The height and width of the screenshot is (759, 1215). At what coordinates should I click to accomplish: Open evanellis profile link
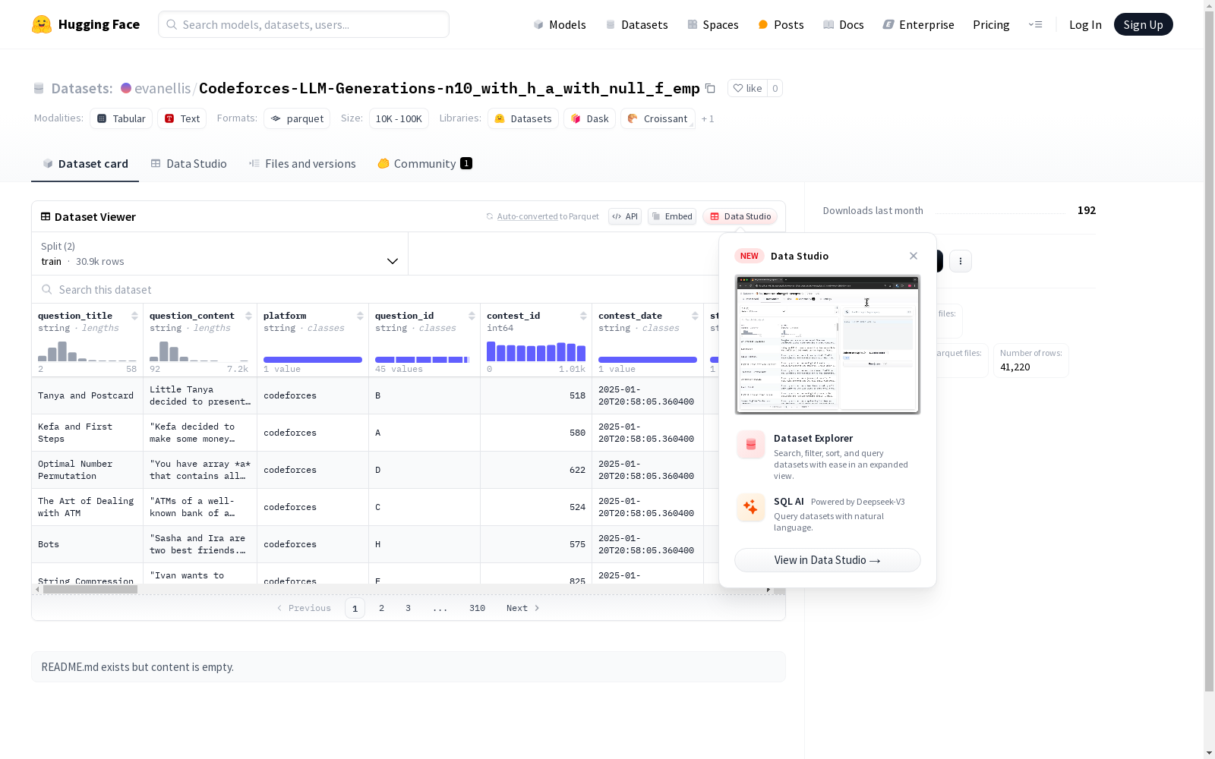tap(163, 88)
